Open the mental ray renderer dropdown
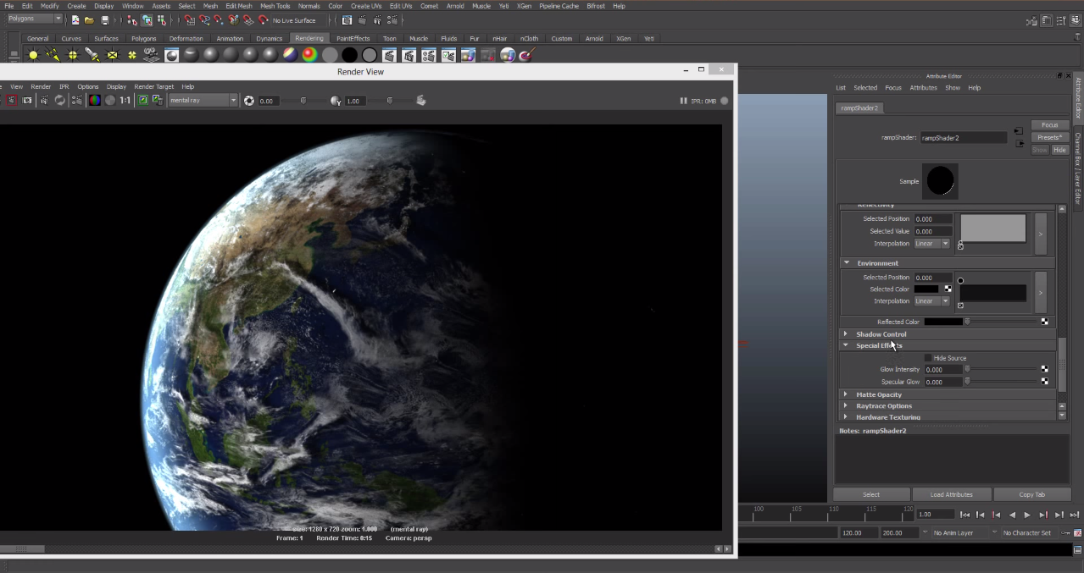This screenshot has width=1084, height=573. coord(203,101)
